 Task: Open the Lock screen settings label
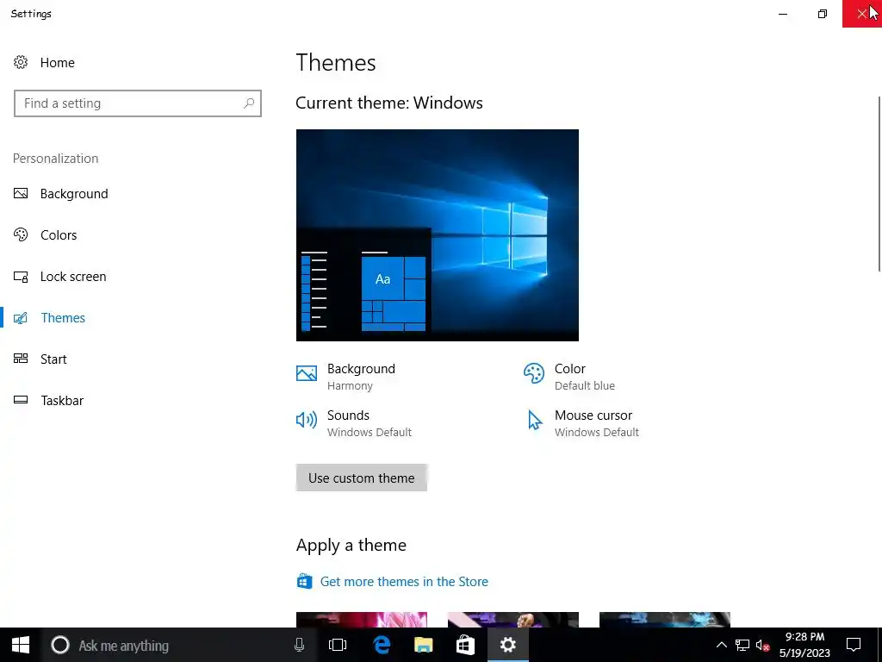click(73, 277)
